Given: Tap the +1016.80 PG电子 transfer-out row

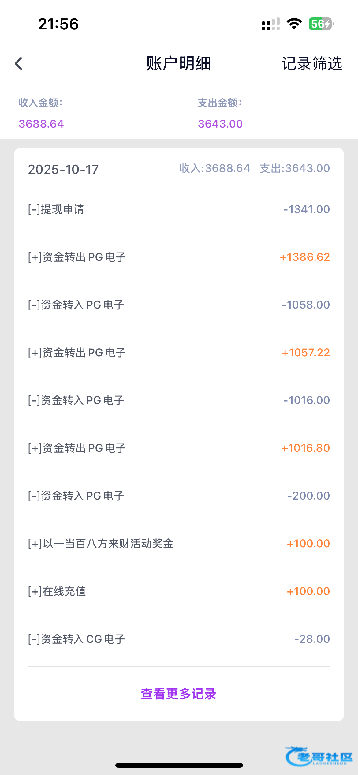Looking at the screenshot, I should pos(179,448).
